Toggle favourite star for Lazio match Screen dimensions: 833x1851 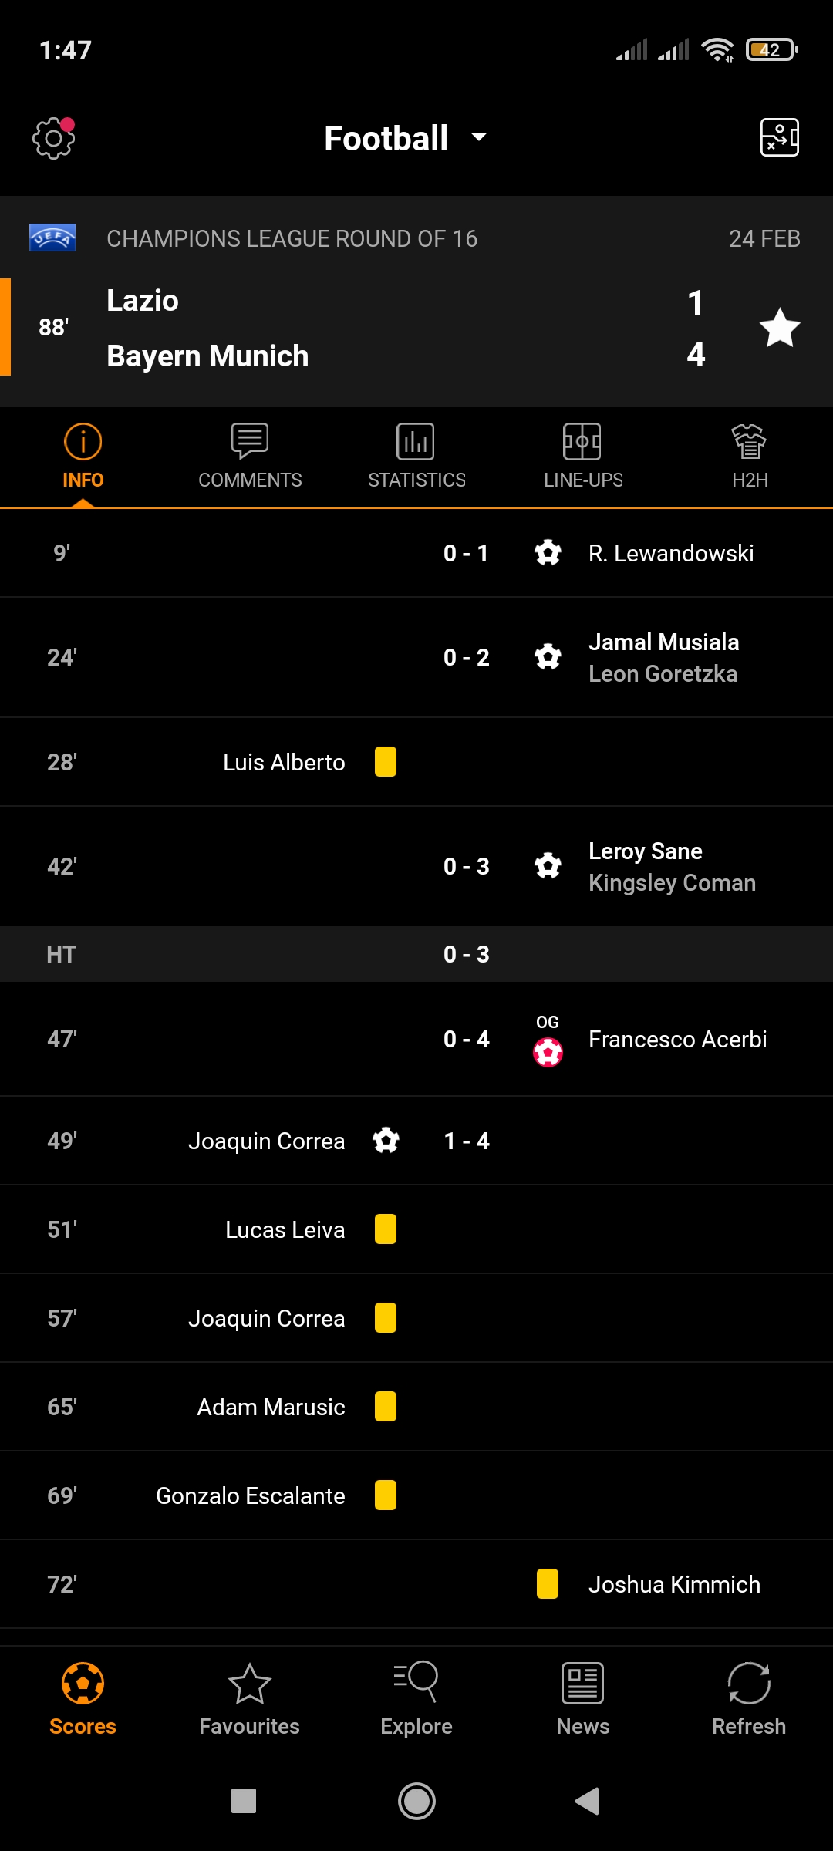[x=779, y=328]
